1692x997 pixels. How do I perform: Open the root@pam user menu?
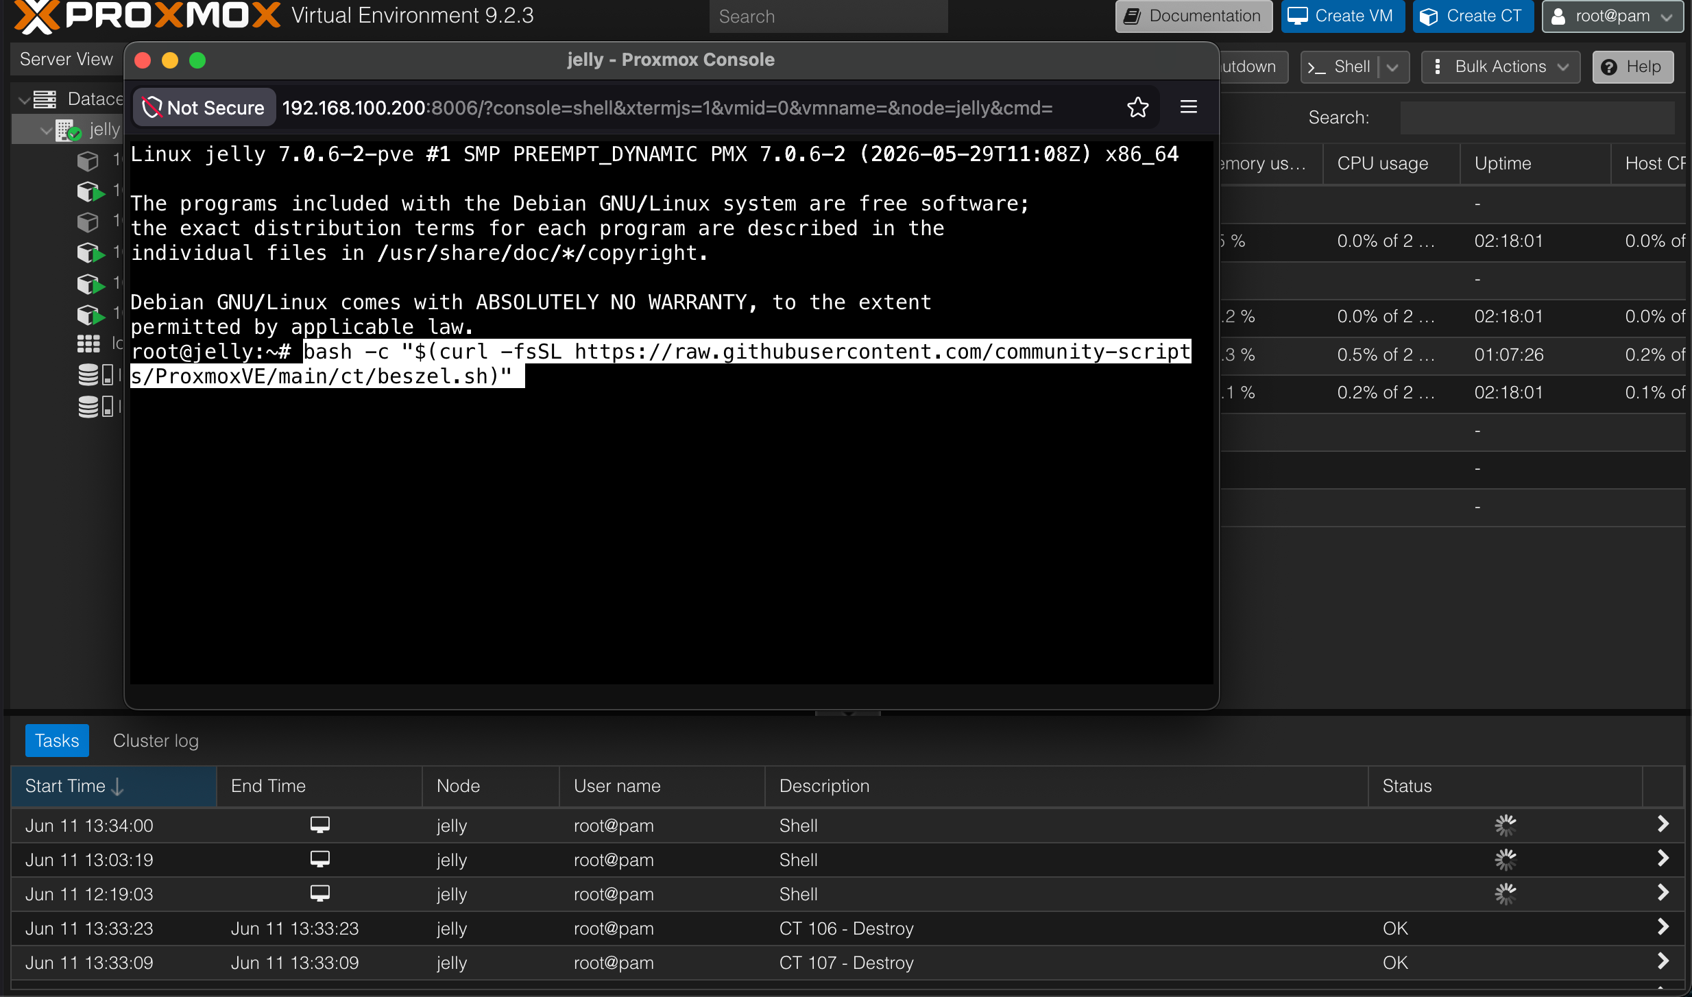coord(1612,16)
